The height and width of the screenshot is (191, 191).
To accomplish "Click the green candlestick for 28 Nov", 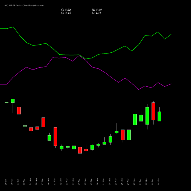I will 135,120.
